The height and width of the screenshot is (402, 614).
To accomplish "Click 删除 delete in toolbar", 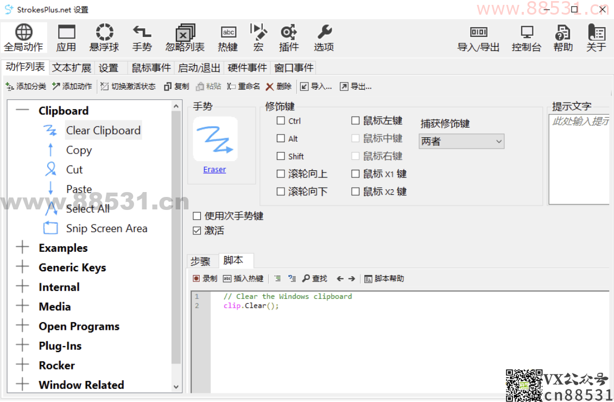I will coord(279,86).
